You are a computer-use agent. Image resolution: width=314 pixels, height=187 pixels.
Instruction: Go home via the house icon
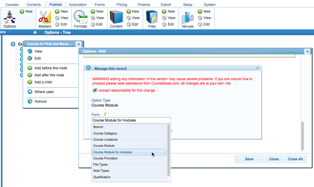pos(35,32)
